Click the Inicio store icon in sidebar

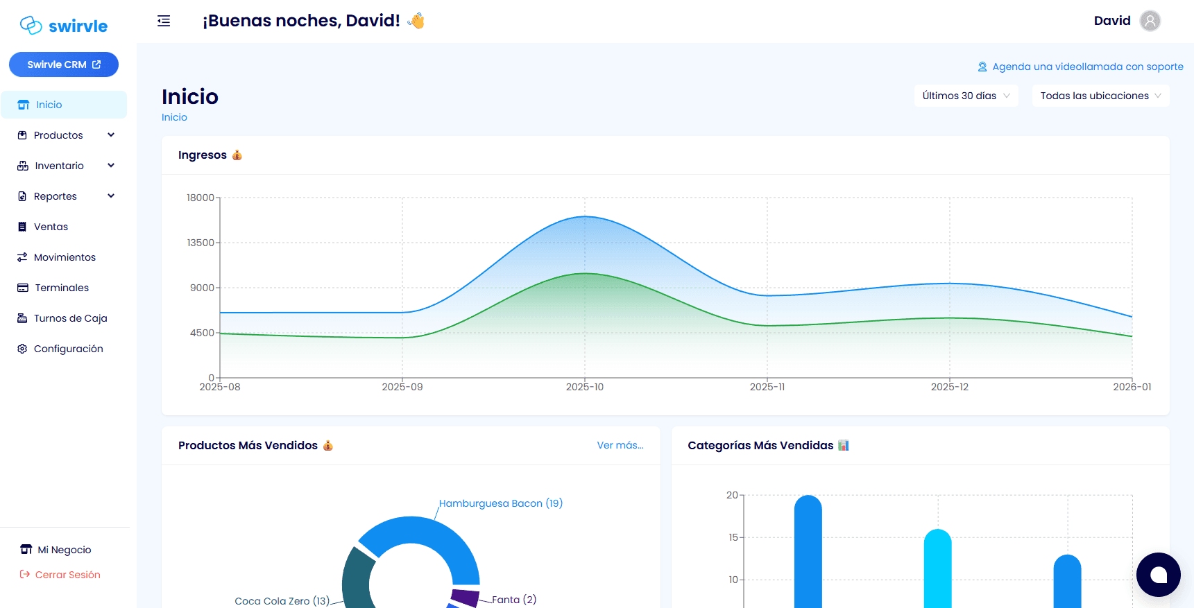pyautogui.click(x=24, y=105)
